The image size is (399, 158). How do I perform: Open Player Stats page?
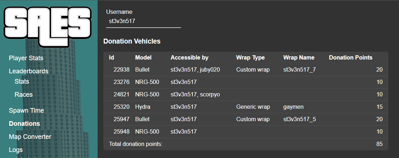tap(26, 58)
